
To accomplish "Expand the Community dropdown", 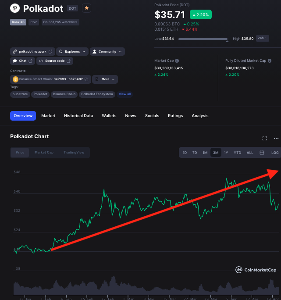I will pos(107,52).
